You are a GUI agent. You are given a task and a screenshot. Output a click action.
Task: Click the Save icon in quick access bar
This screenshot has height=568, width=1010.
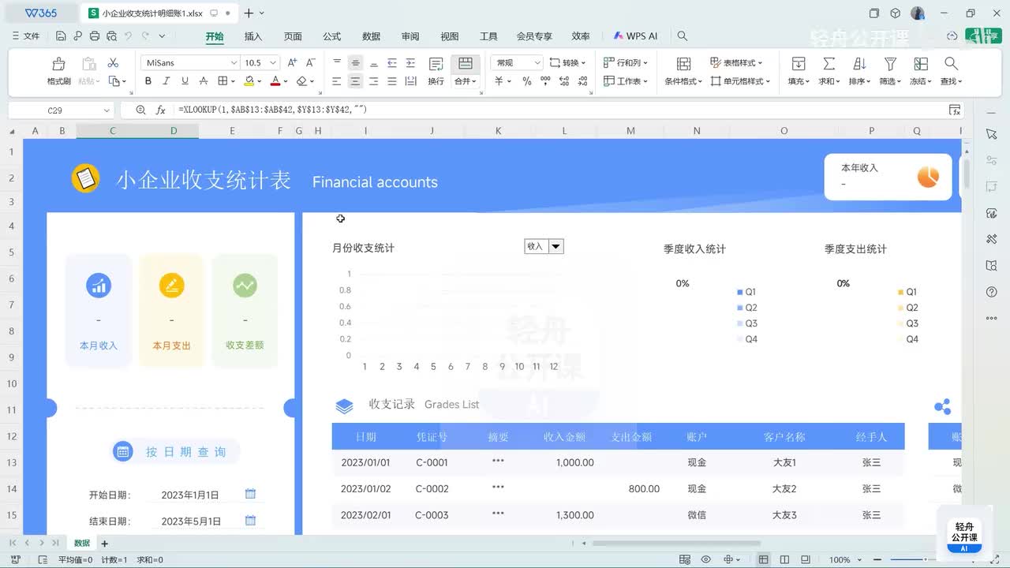(x=61, y=35)
